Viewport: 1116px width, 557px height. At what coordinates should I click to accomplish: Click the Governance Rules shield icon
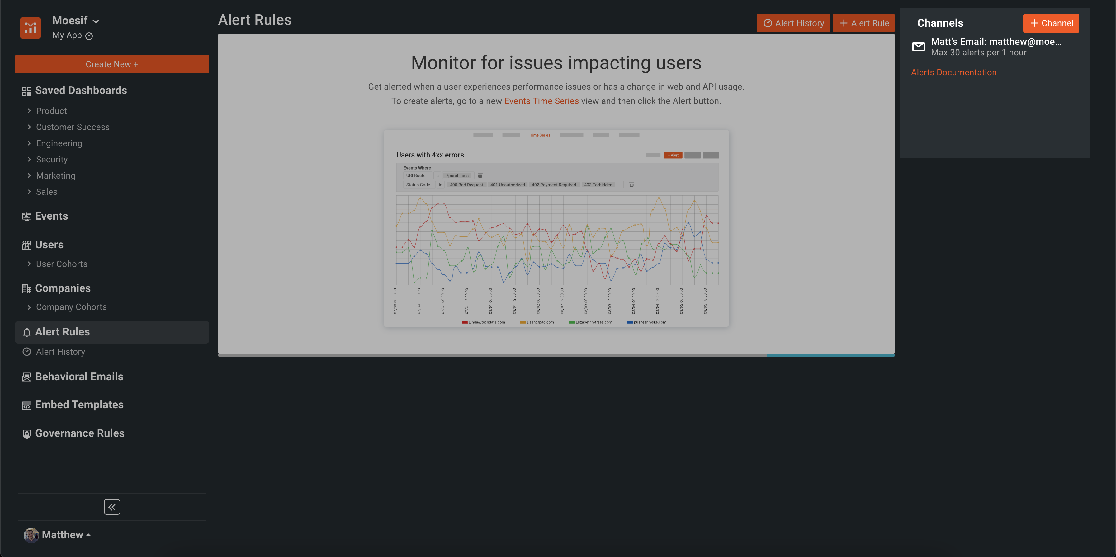pos(26,434)
